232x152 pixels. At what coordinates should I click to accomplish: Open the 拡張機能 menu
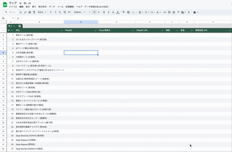coord(70,7)
